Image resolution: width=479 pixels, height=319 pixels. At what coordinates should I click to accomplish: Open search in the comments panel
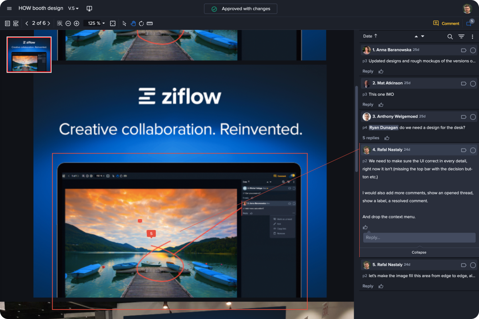coord(450,36)
